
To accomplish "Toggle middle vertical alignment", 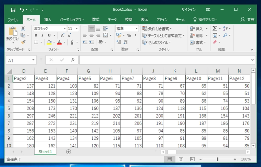I will (x=92, y=28).
